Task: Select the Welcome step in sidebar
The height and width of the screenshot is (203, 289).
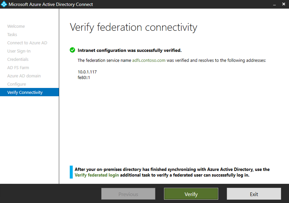Action: pyautogui.click(x=16, y=26)
